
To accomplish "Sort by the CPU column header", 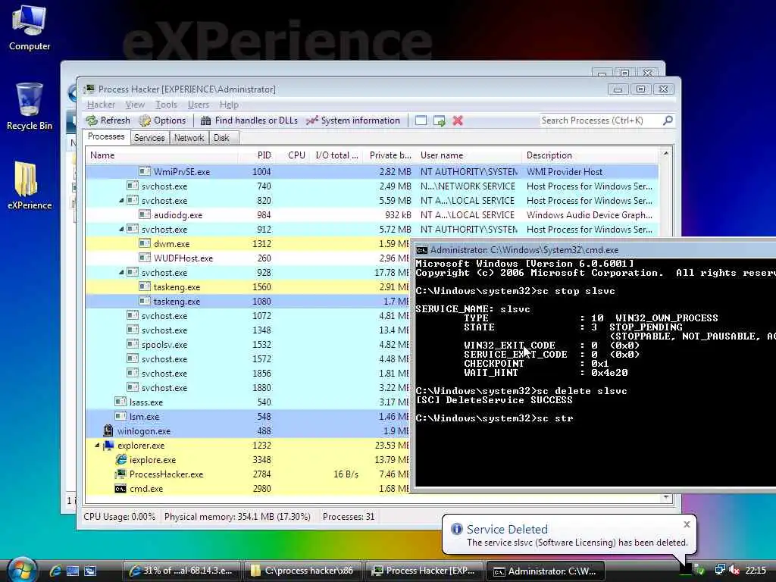I will pos(294,155).
